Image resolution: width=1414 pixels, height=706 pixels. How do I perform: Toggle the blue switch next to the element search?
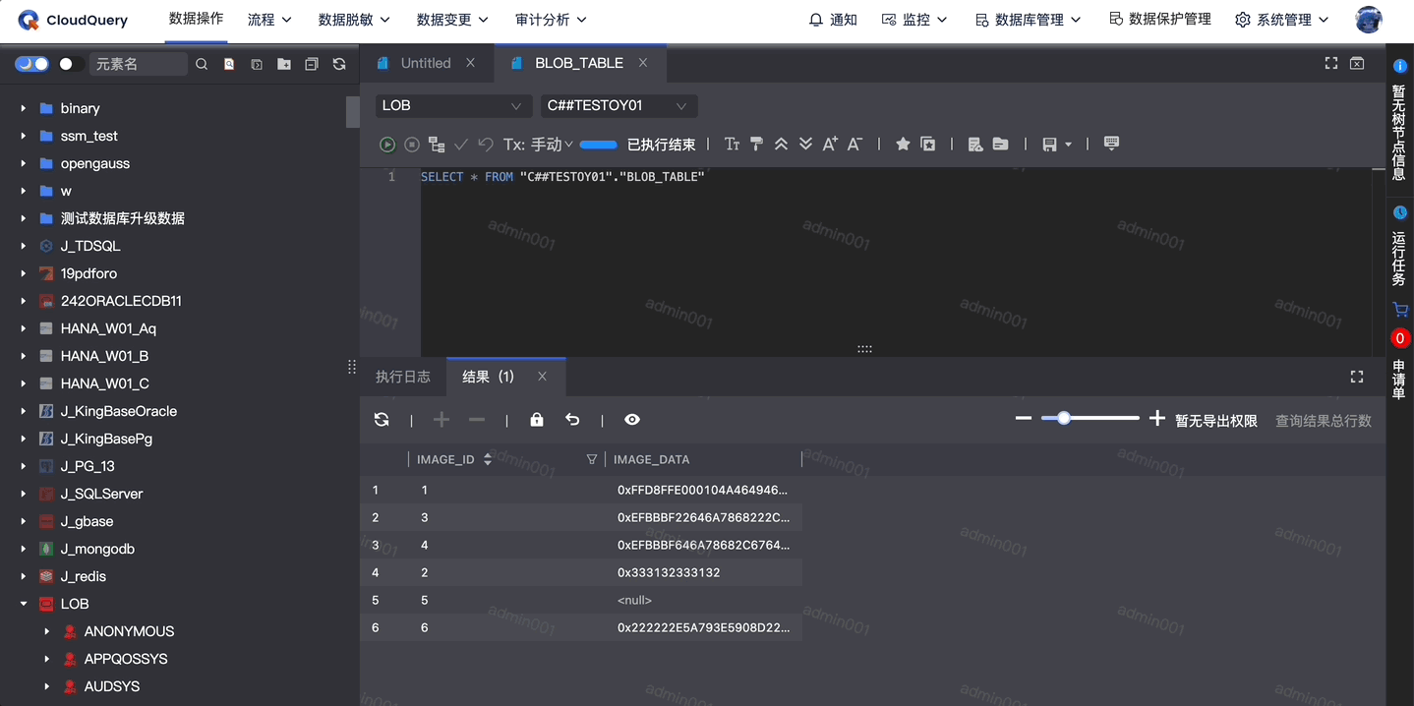click(30, 62)
